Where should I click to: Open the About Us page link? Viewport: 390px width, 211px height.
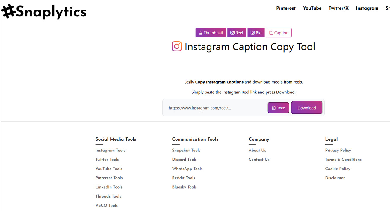(257, 150)
